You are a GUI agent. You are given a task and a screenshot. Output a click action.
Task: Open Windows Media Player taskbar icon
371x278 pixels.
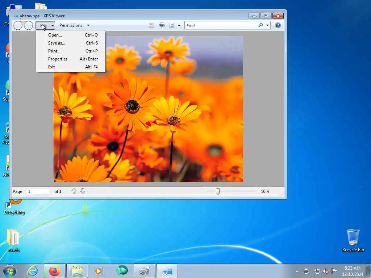99,271
